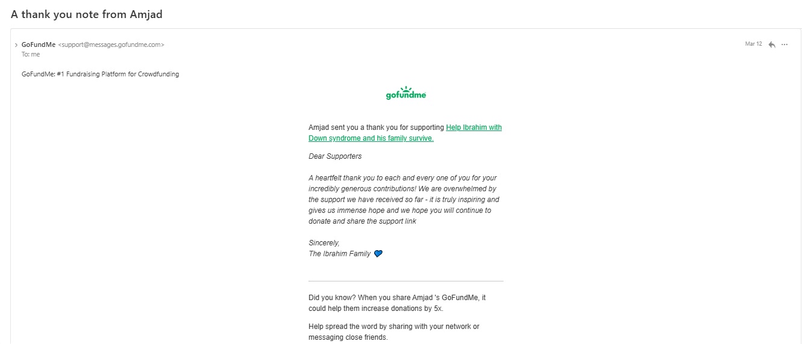The image size is (802, 344).
Task: Click the bold GoFundMe sender name
Action: pyautogui.click(x=38, y=45)
